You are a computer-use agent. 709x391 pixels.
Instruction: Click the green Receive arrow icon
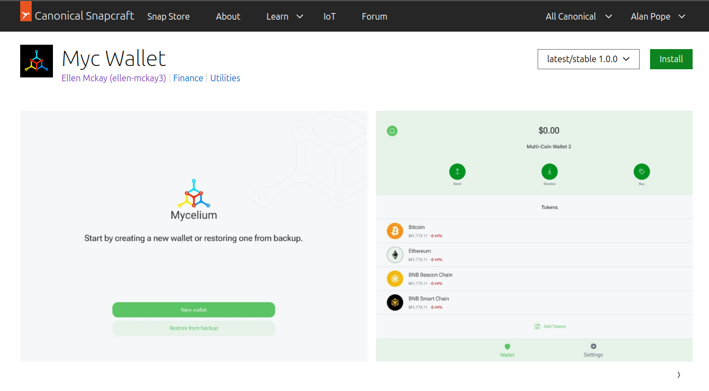click(x=550, y=172)
